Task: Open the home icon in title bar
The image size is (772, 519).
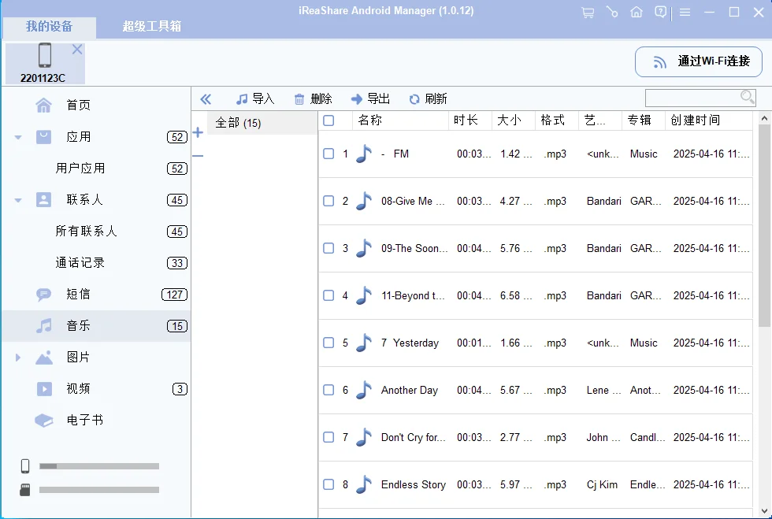Action: point(637,12)
